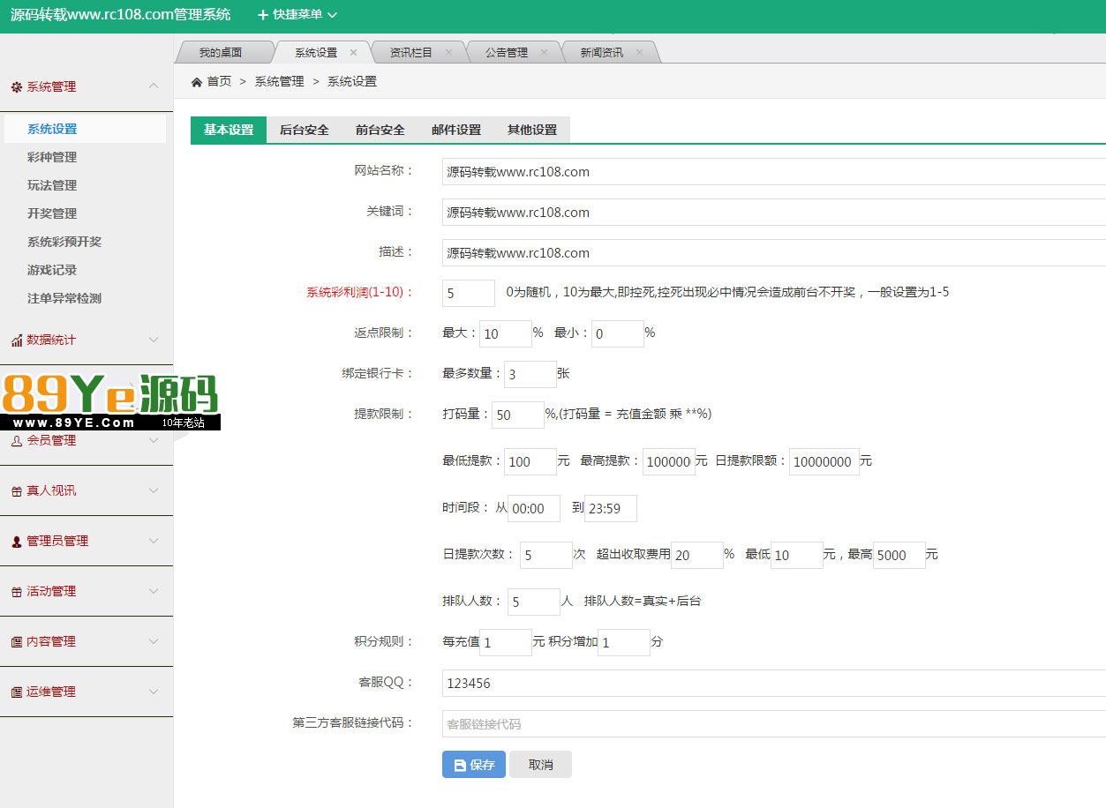Click the icon beside 运维管理
Screen dimensions: 1106x808
[x=16, y=692]
